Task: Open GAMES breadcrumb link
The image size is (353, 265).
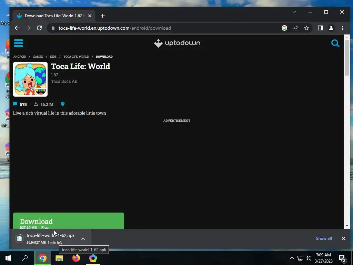Action: (x=38, y=57)
